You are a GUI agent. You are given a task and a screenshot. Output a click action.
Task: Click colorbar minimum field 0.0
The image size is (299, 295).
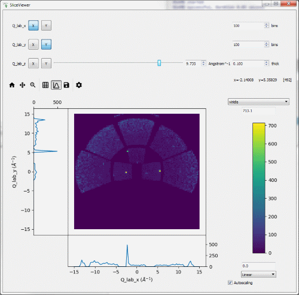pos(258,266)
